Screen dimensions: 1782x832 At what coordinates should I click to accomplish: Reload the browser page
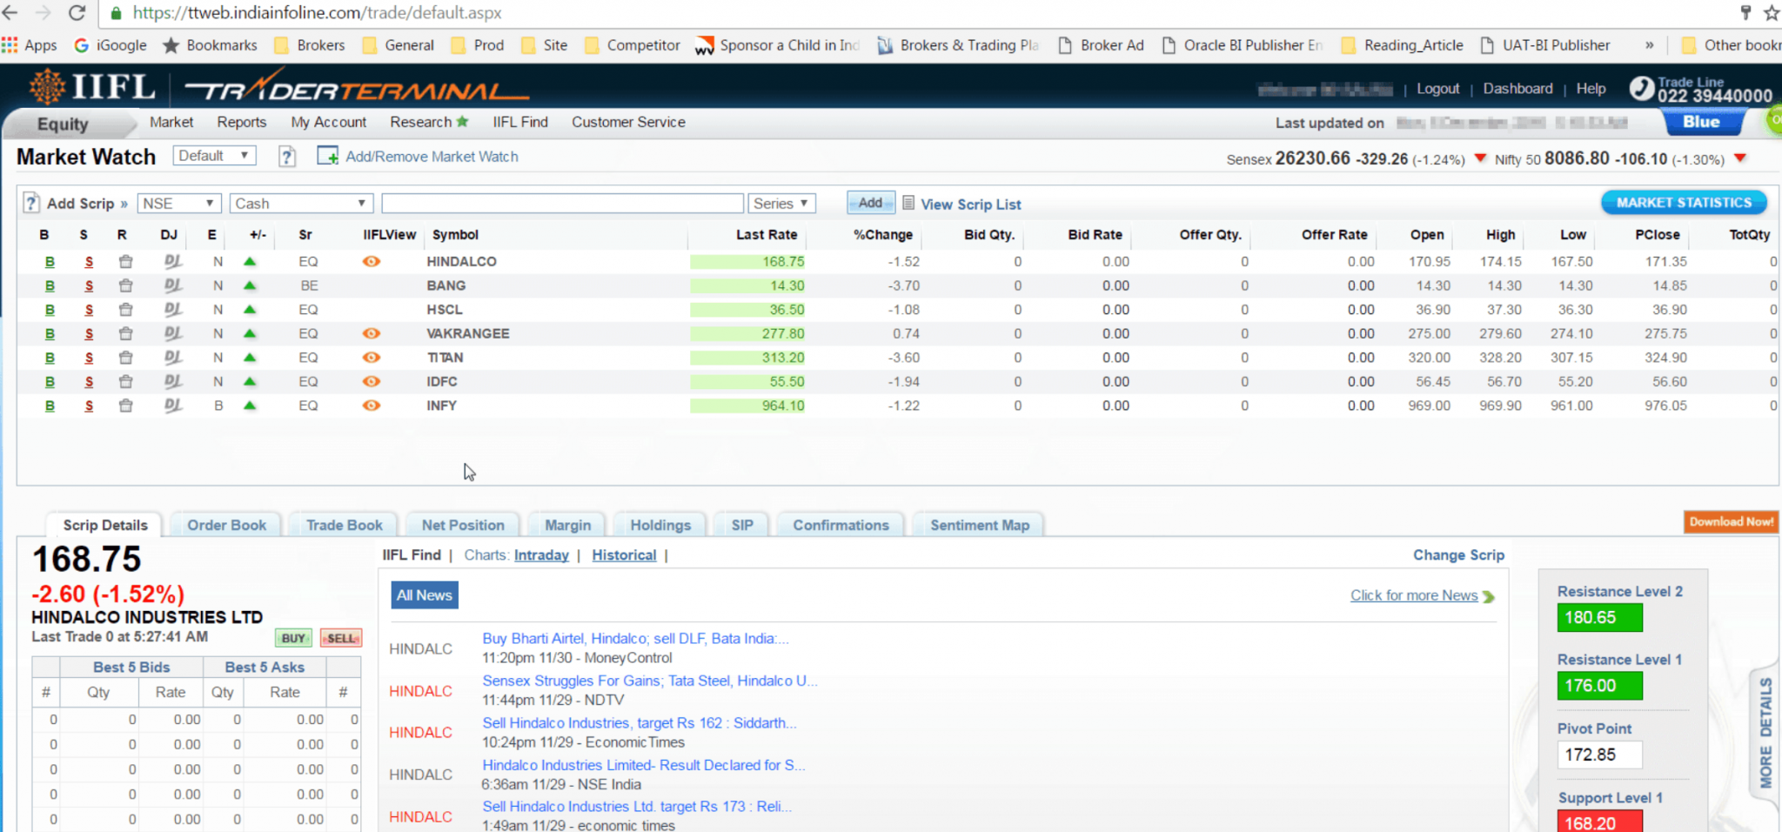[77, 13]
